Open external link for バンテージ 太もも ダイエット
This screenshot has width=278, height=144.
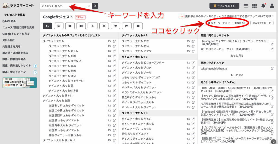point(193,87)
